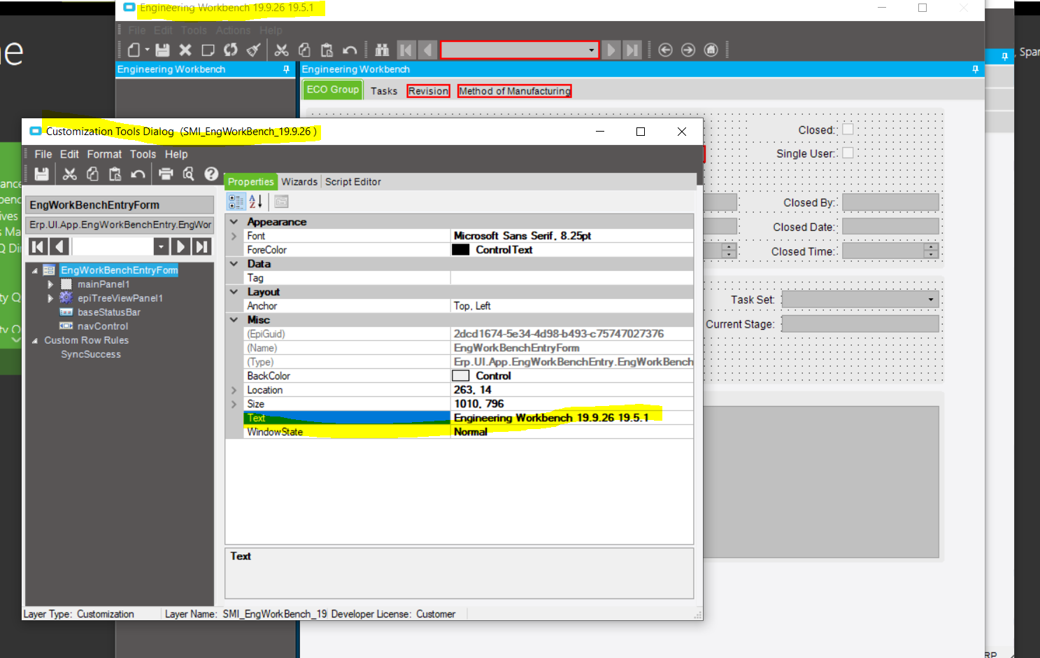Open the Tools menu in Customization Tools Dialog
Viewport: 1040px width, 658px height.
pos(143,154)
